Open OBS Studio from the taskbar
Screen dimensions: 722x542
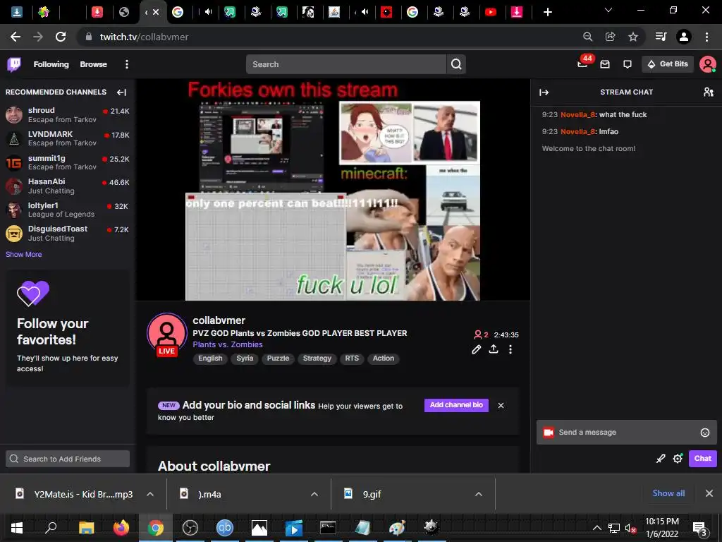pos(190,527)
